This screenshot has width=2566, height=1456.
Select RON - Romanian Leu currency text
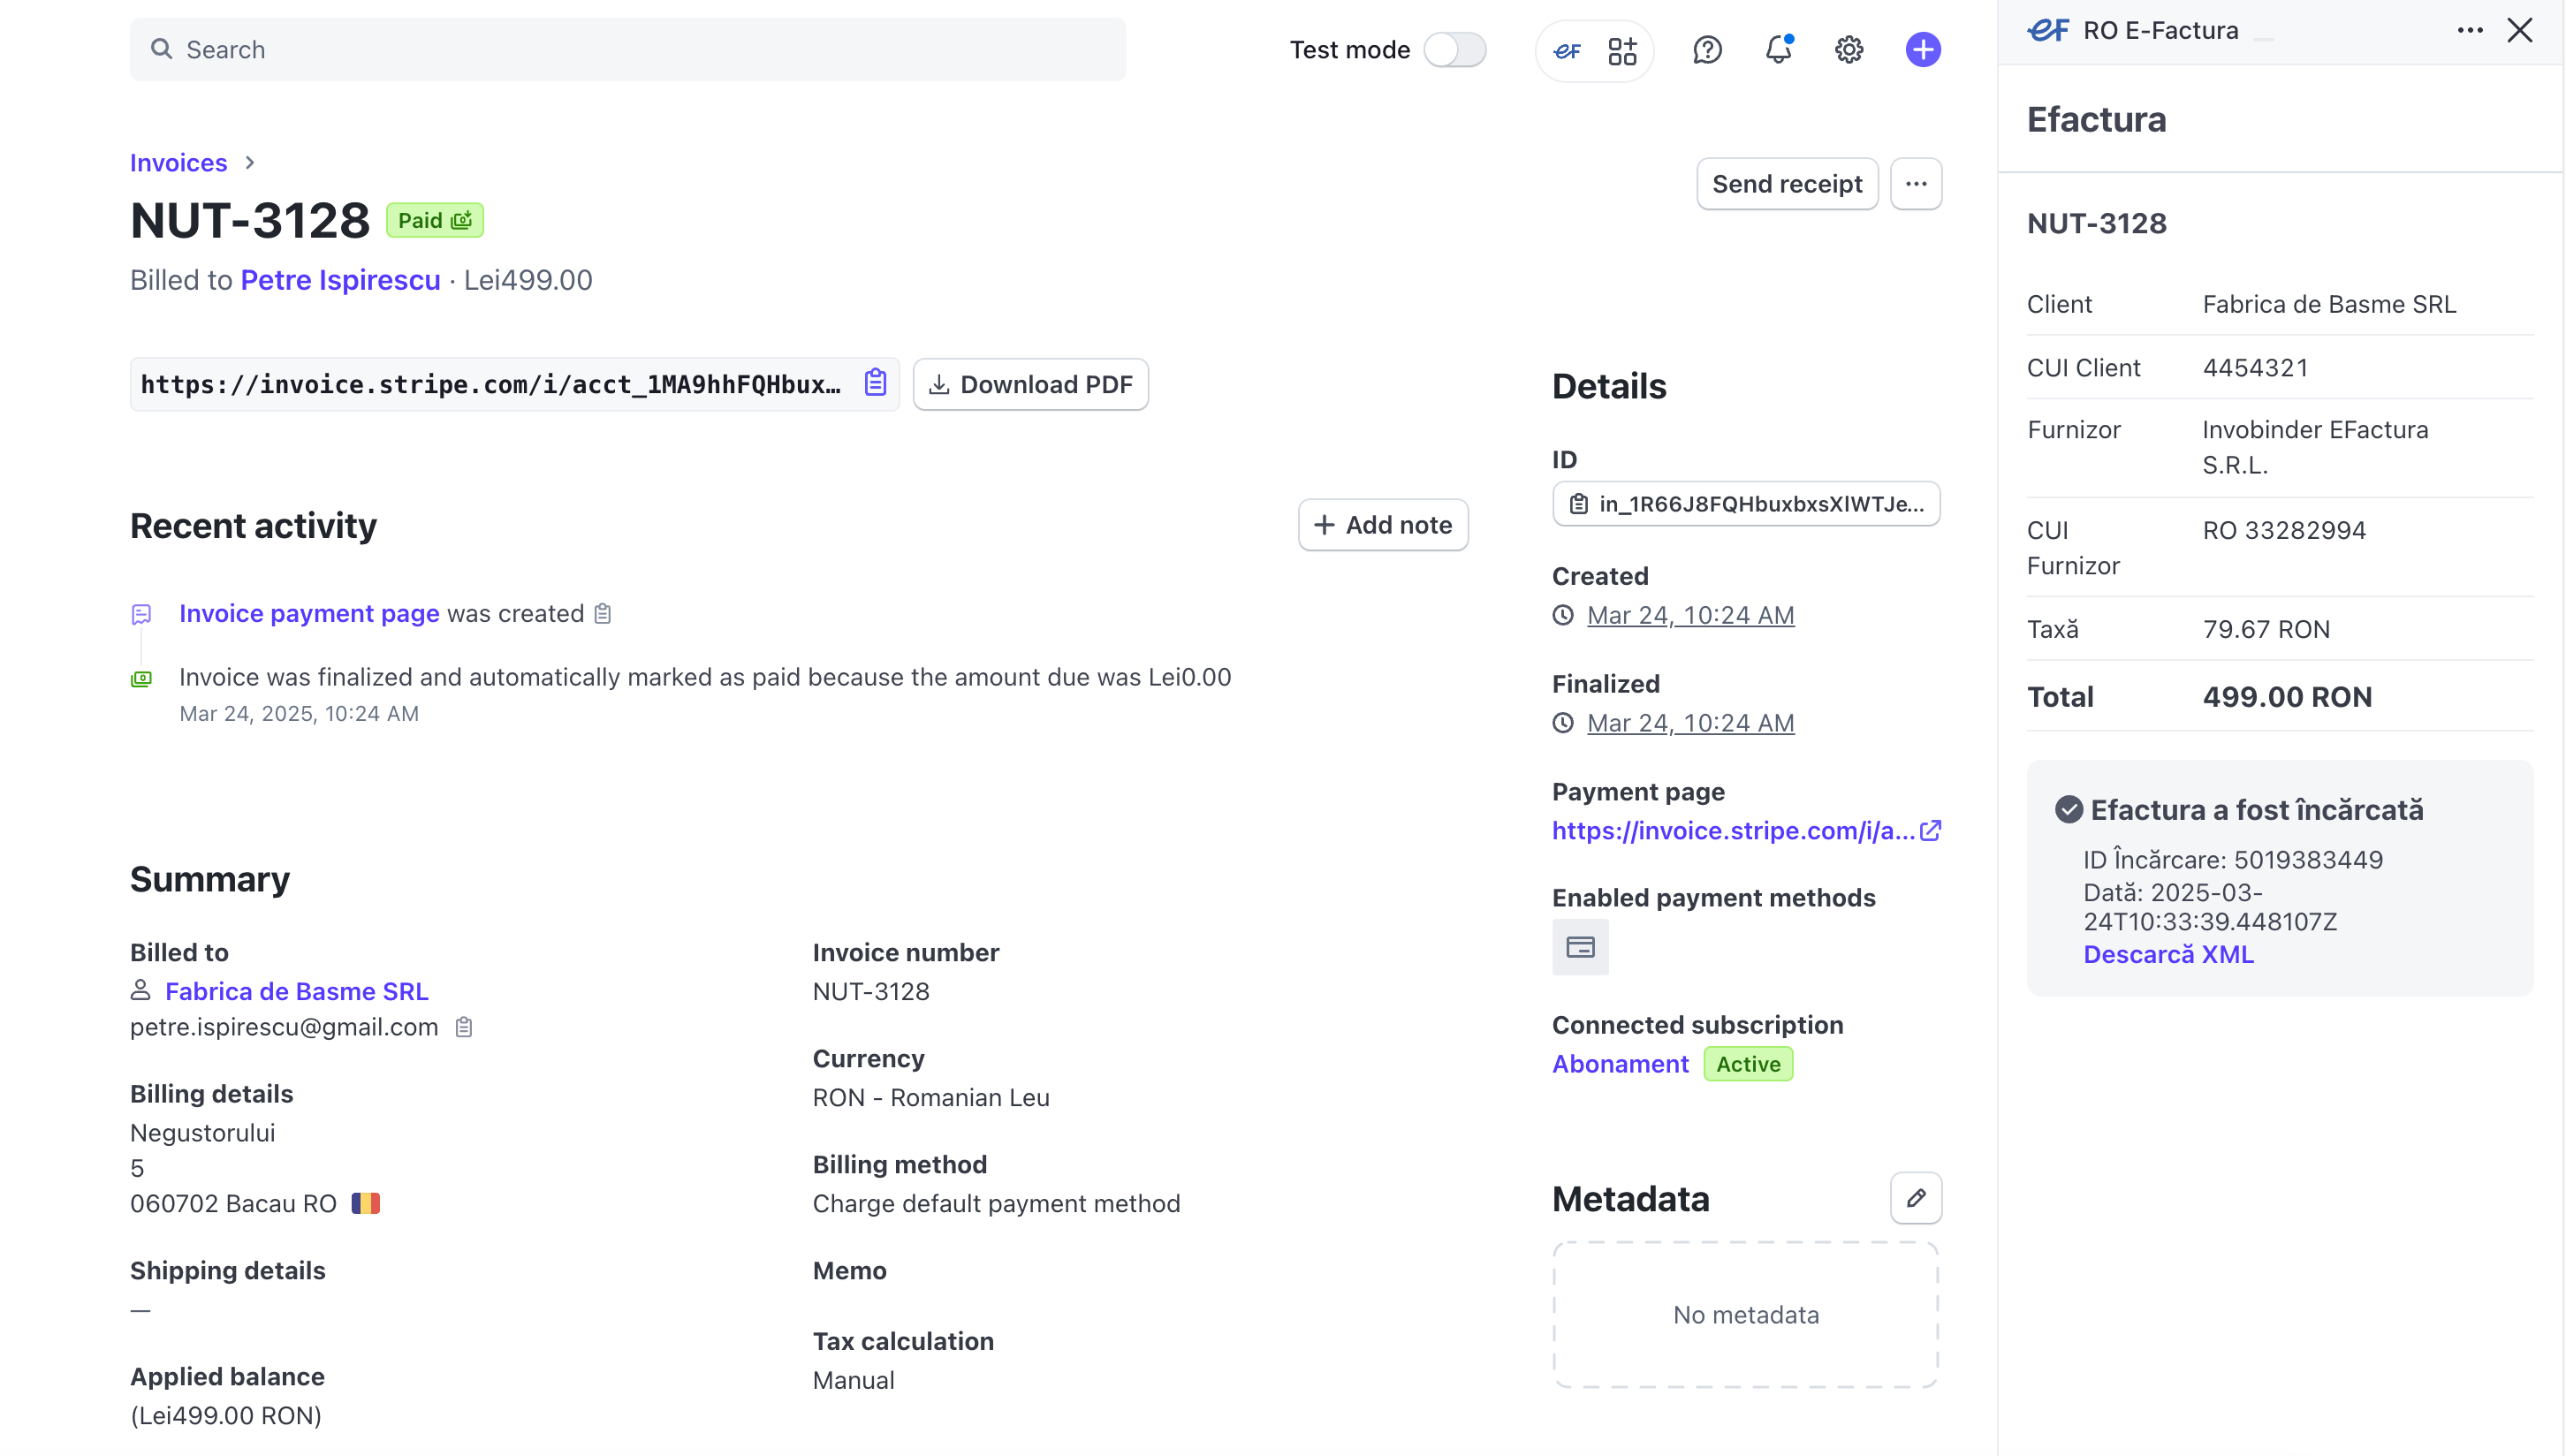click(931, 1097)
